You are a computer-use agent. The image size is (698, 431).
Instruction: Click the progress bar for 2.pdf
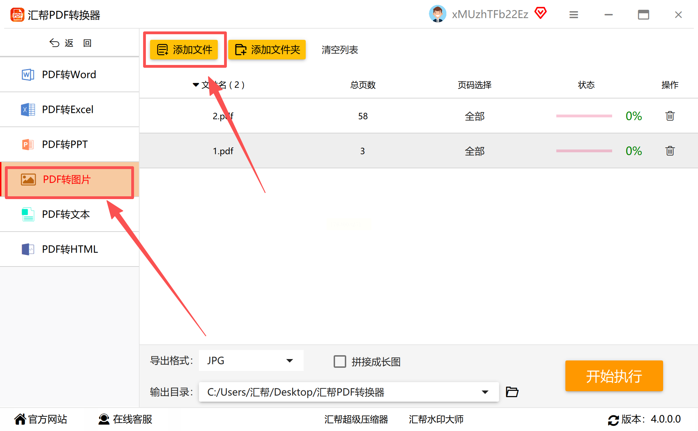point(584,116)
